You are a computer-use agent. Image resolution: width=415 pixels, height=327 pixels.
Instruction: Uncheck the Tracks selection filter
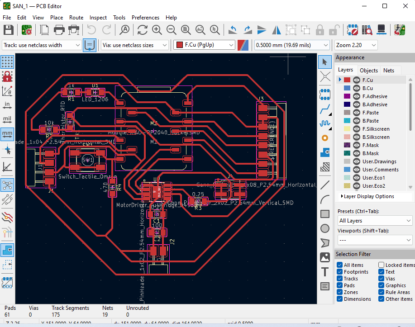pos(340,279)
